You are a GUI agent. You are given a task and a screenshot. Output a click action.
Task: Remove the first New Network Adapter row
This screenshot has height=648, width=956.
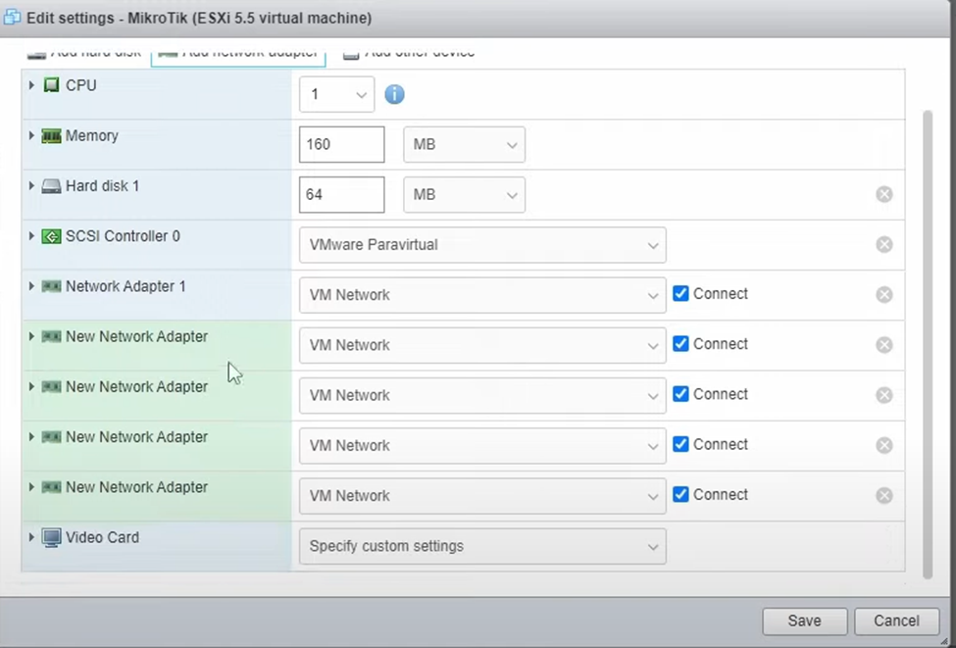883,345
